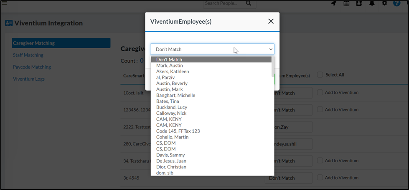Choose Davis, Sammy in the employee list
The height and width of the screenshot is (190, 409).
click(170, 155)
